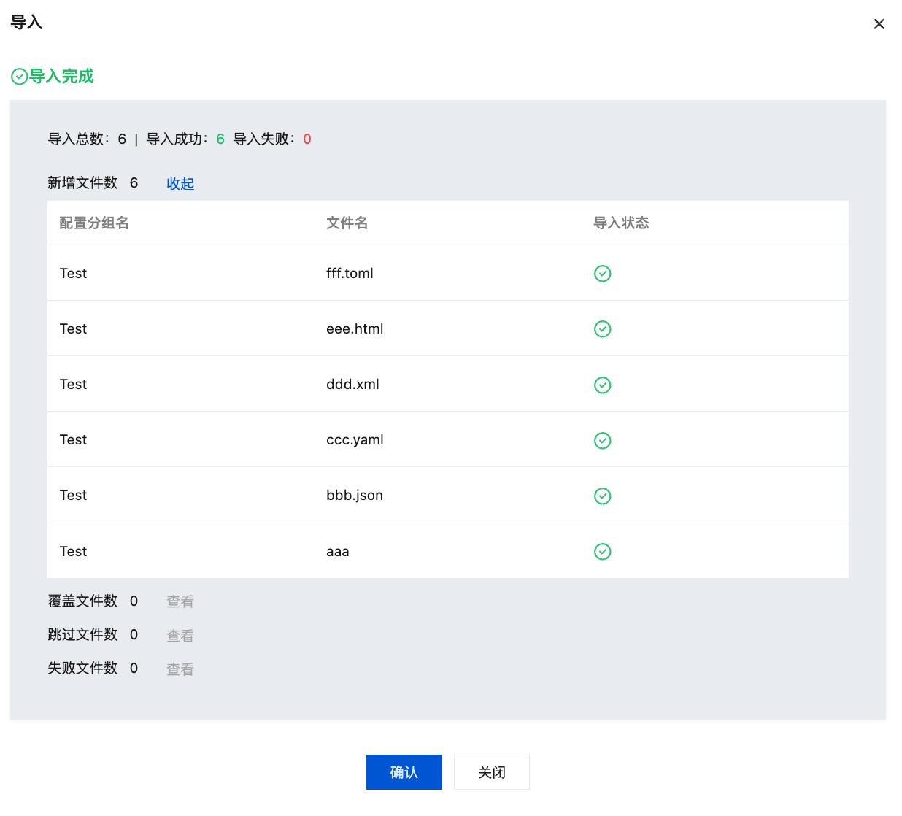
Task: Click the 配置分组名 column header
Action: (94, 223)
